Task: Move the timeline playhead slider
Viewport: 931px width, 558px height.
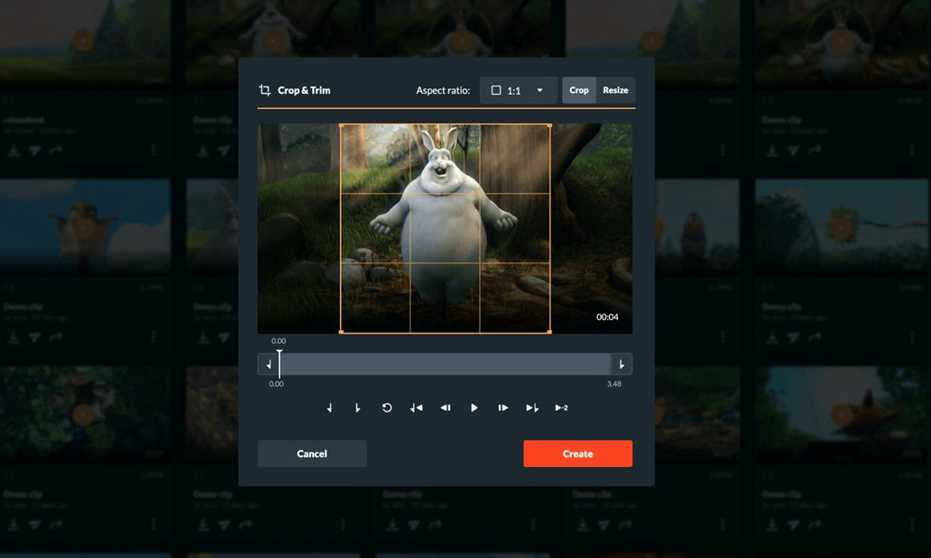Action: coord(281,363)
